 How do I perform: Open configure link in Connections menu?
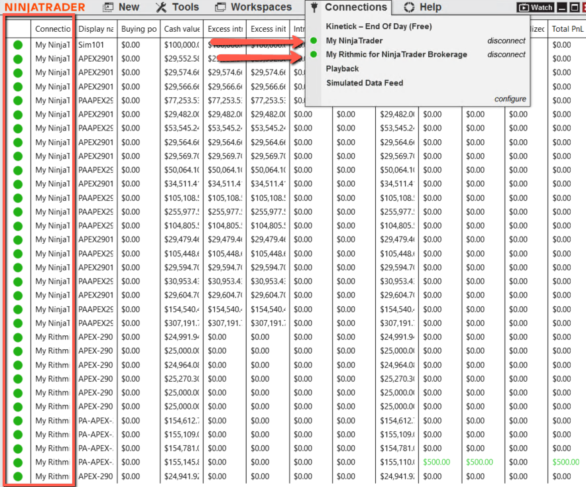click(510, 99)
